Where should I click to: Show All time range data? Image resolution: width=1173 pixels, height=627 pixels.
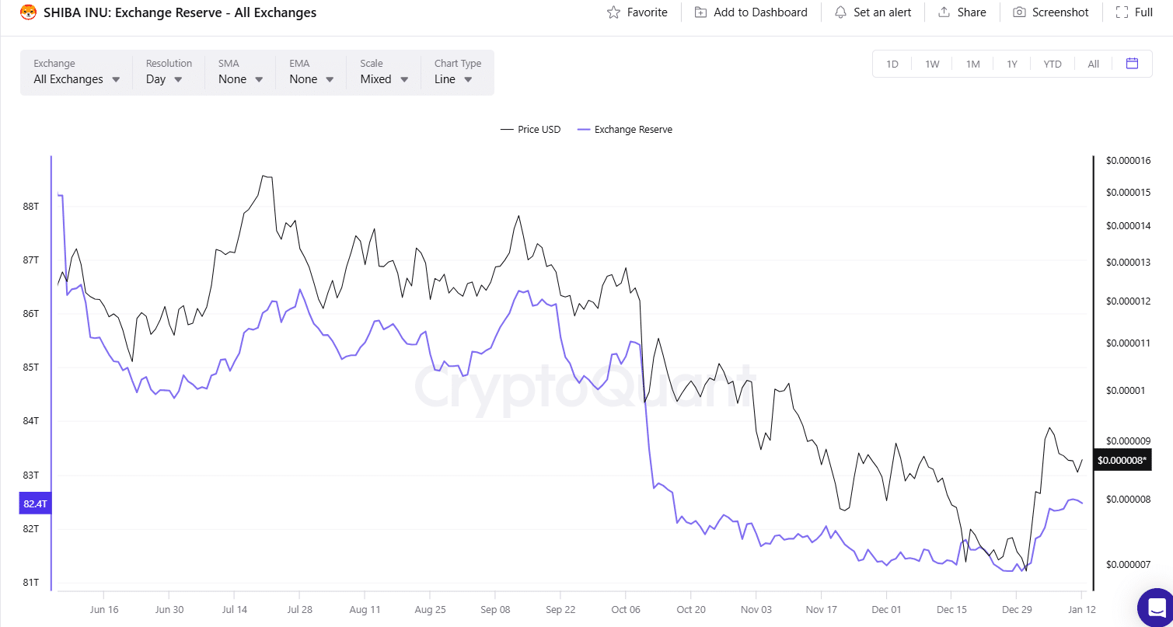click(1093, 64)
